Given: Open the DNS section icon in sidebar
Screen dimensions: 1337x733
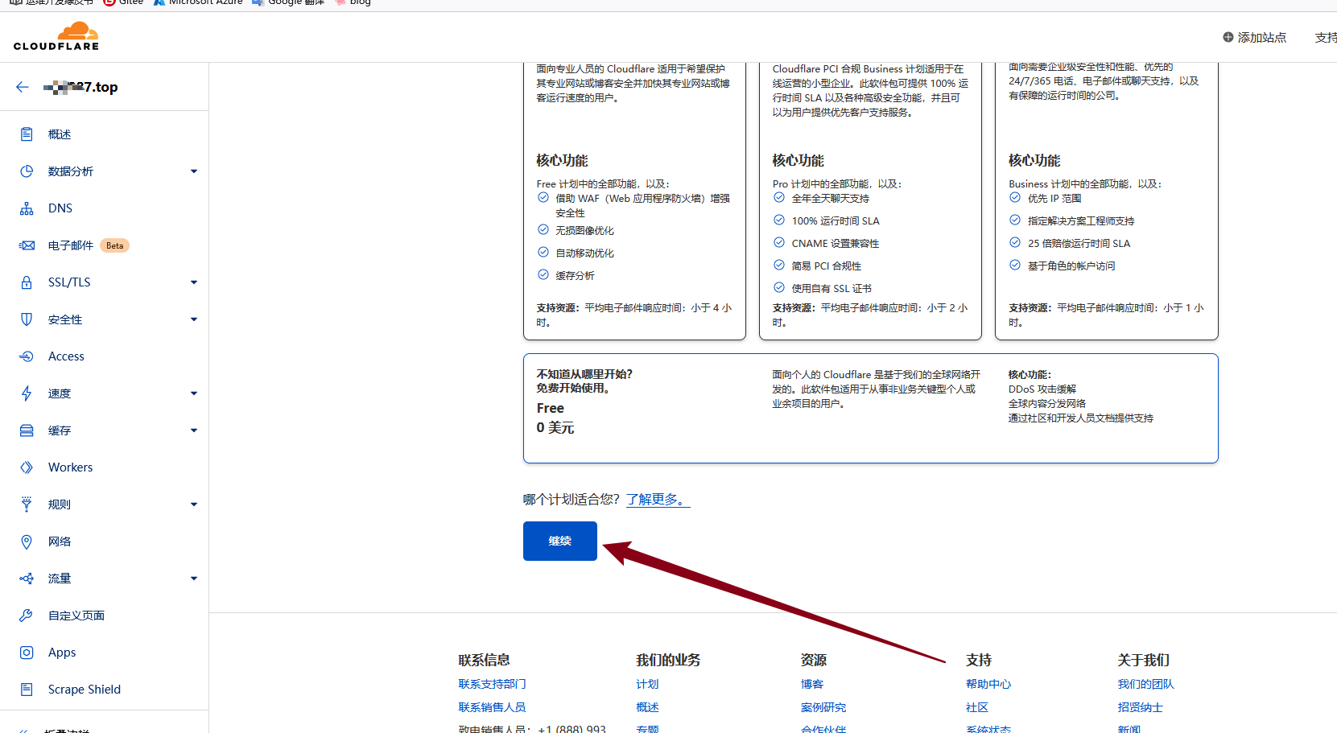Looking at the screenshot, I should pyautogui.click(x=27, y=208).
